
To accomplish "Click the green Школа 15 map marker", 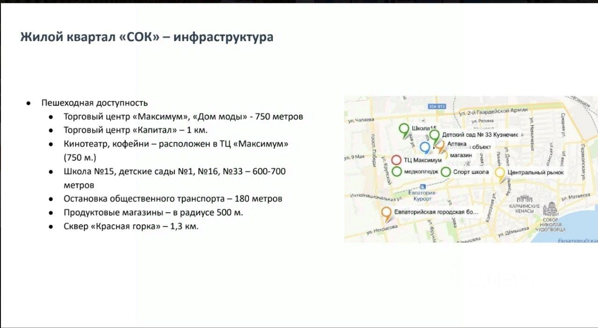I will point(404,130).
